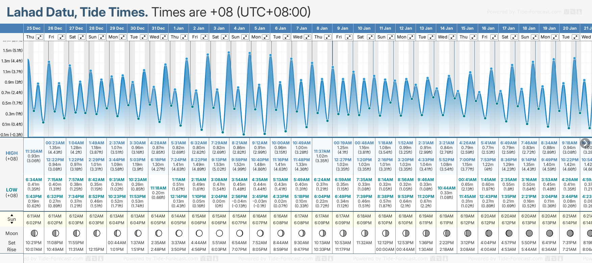Expand the Tue 20 Jan day view

pyautogui.click(x=575, y=37)
